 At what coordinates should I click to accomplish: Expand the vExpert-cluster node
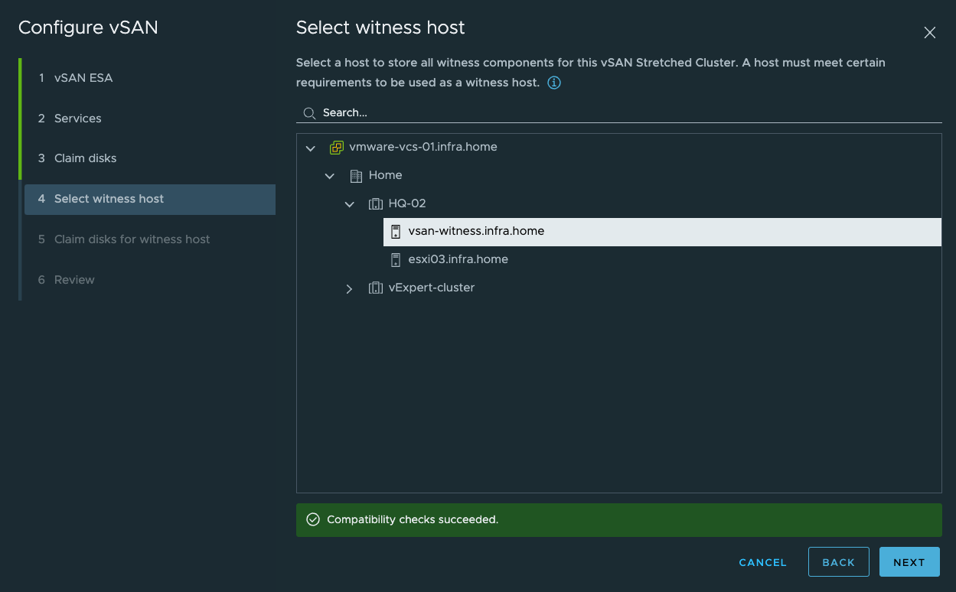click(x=349, y=288)
